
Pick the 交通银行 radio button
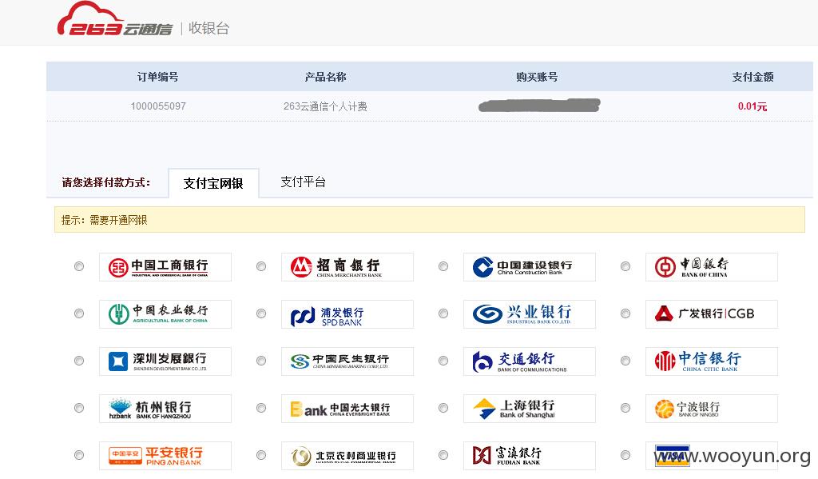coord(443,361)
